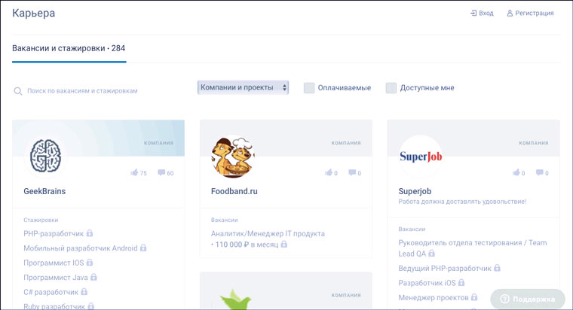Enable the Оплачиваемые checkbox
Viewport: 573px width, 310px height.
pyautogui.click(x=309, y=88)
